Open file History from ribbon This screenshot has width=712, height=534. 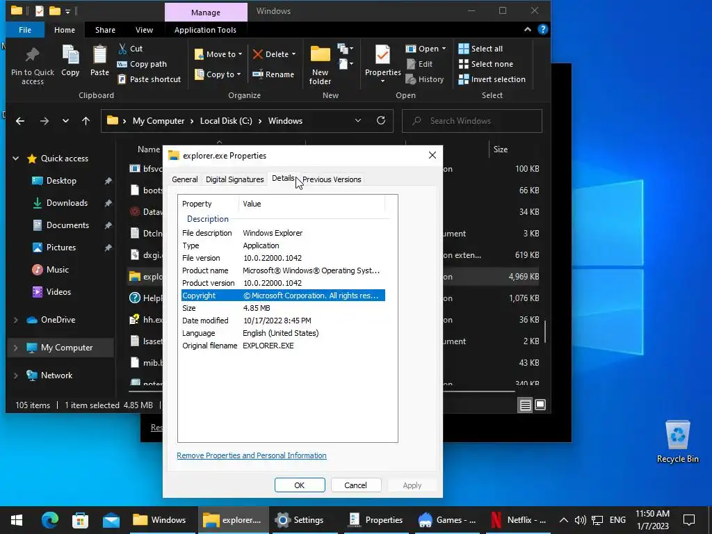[x=425, y=79]
